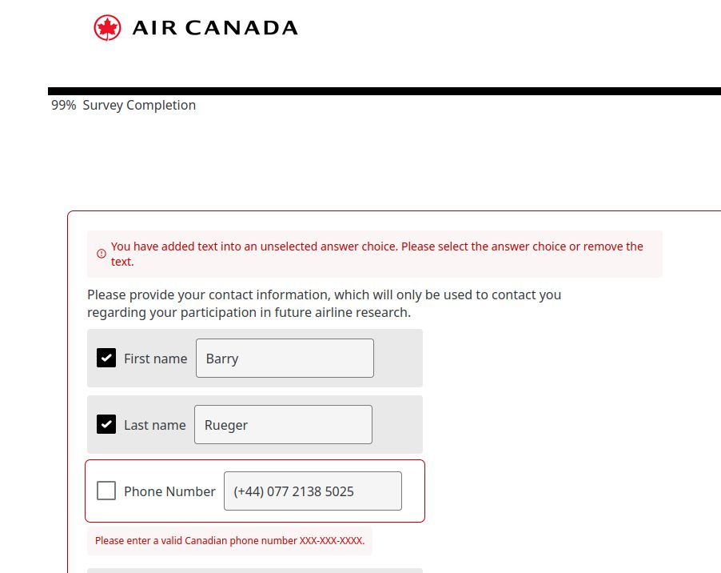Click the AIR CANADA wordmark text
This screenshot has width=721, height=573.
pyautogui.click(x=214, y=28)
